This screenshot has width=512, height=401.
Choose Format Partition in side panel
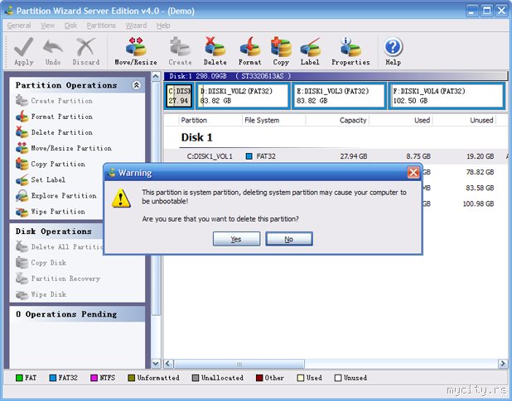tap(54, 117)
